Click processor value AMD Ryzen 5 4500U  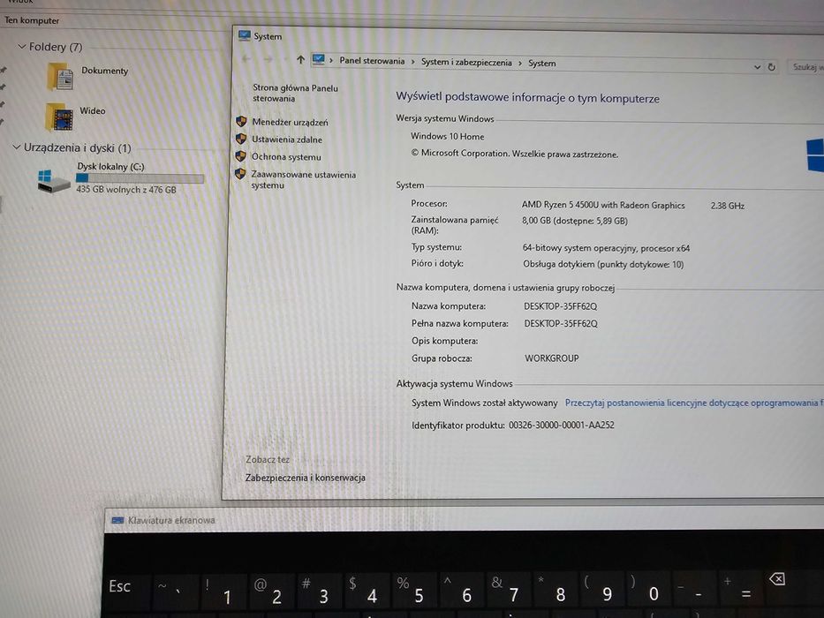coord(602,205)
